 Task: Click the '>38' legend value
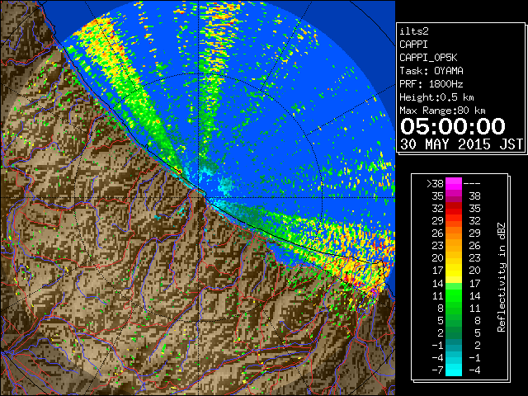435,184
